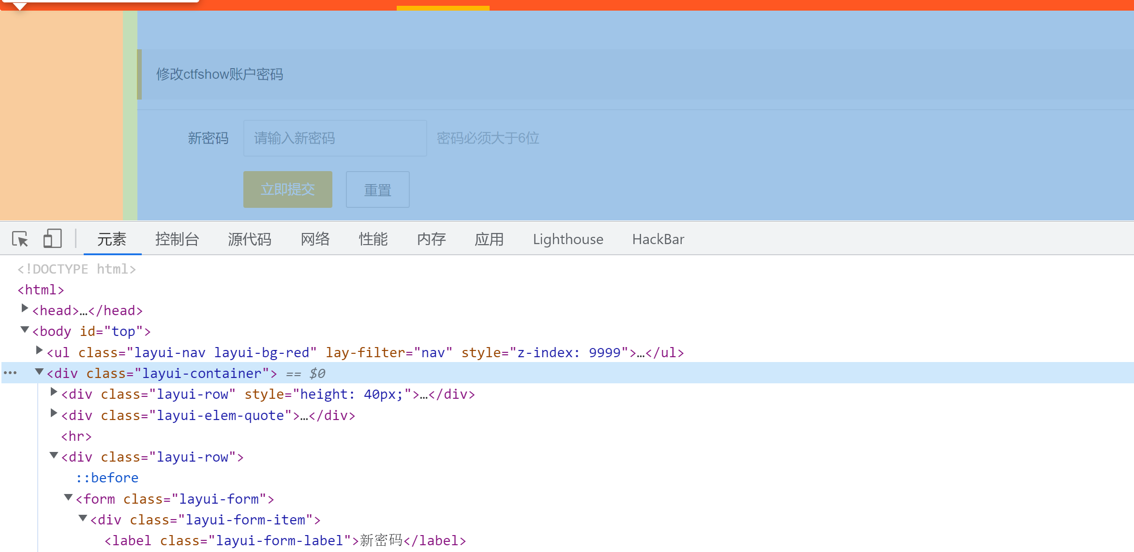Toggle device emulation toolbar icon
The image size is (1134, 552).
click(52, 239)
